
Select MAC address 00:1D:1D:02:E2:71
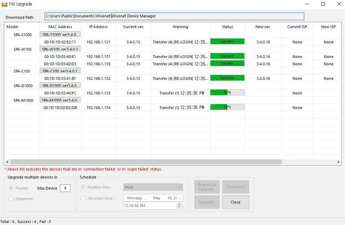pyautogui.click(x=60, y=42)
